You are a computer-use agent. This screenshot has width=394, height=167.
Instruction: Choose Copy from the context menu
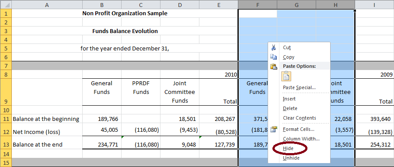click(x=289, y=57)
